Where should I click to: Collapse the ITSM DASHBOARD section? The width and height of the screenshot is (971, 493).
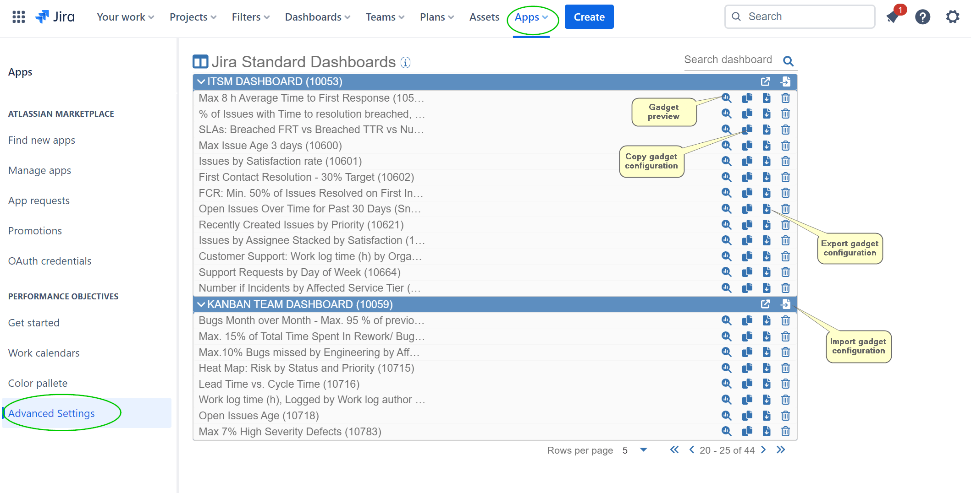201,81
